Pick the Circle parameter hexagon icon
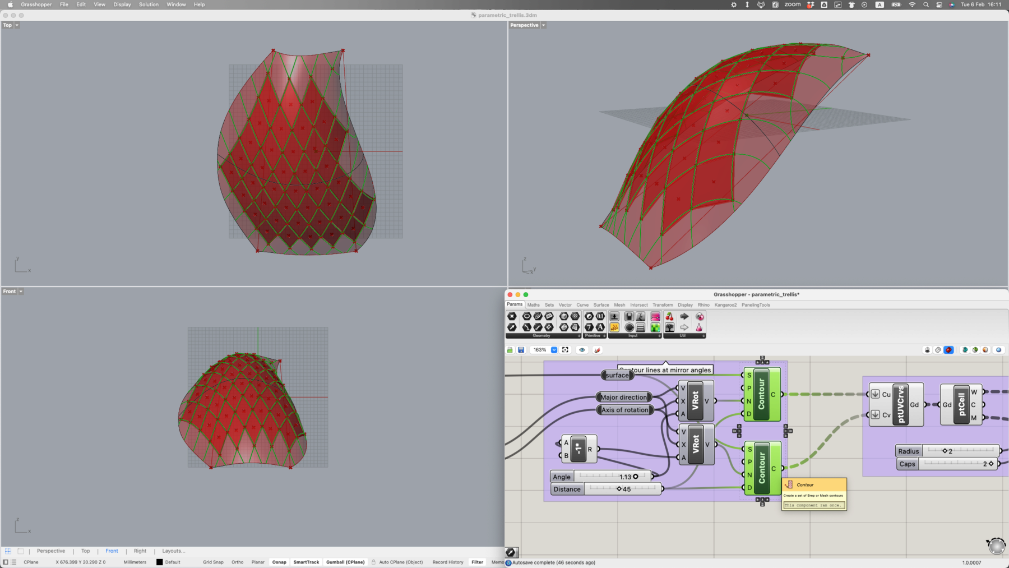The width and height of the screenshot is (1009, 568). click(527, 316)
